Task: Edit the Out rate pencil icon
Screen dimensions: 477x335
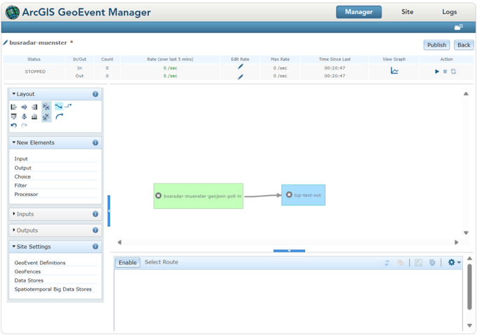Action: point(241,77)
